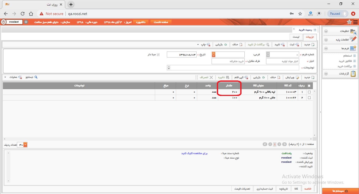Open the عملیات operations dropdown
359x194 pixels.
click(x=13, y=77)
